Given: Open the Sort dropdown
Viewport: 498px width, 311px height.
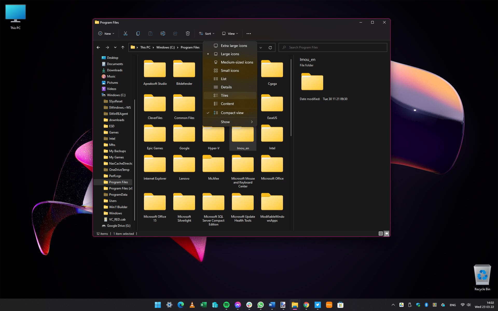Looking at the screenshot, I should point(206,33).
